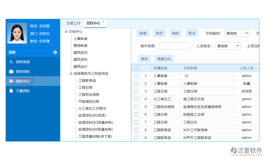Click the gear settings icon beside 资料
Viewport: 265px width, 159px height.
point(55,52)
